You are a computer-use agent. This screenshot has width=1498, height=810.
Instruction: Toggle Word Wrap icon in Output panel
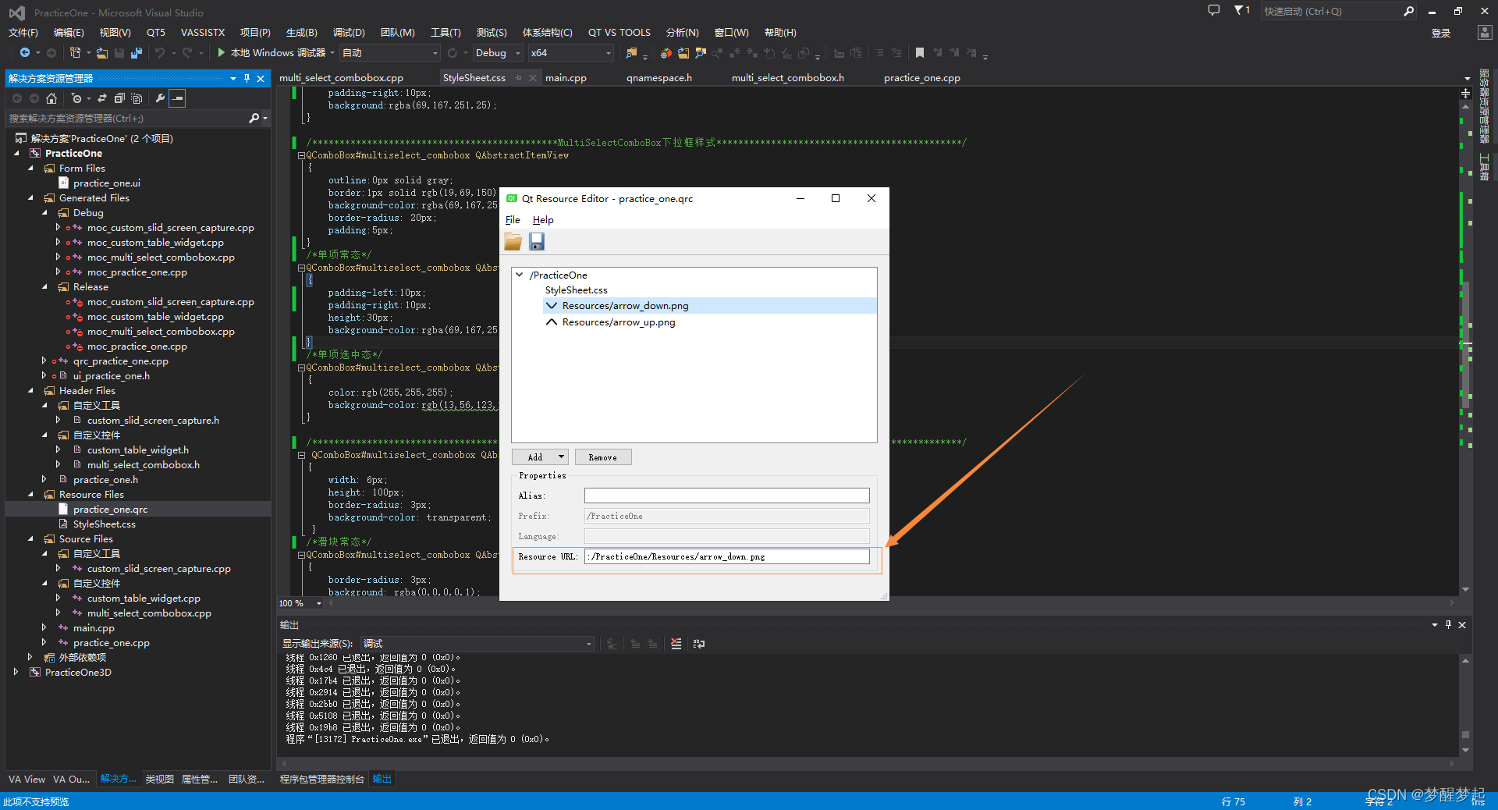tap(699, 644)
